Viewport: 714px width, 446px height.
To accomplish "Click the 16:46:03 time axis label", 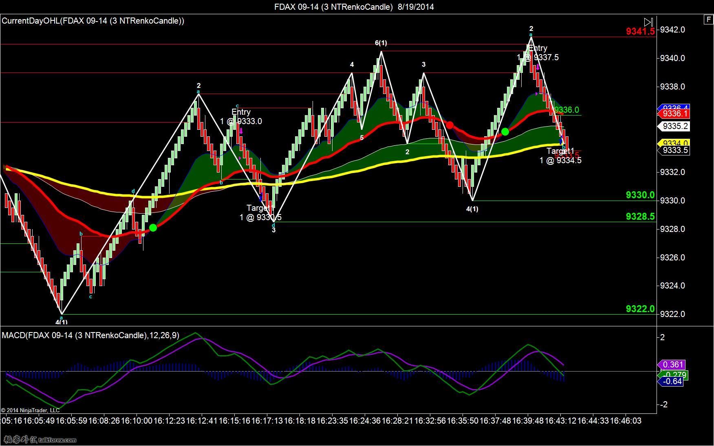I will coord(626,421).
